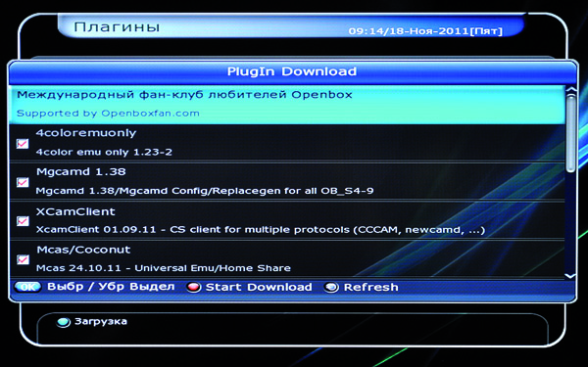Click the cyan Загрузка indicator icon
This screenshot has width=588, height=367.
click(64, 322)
